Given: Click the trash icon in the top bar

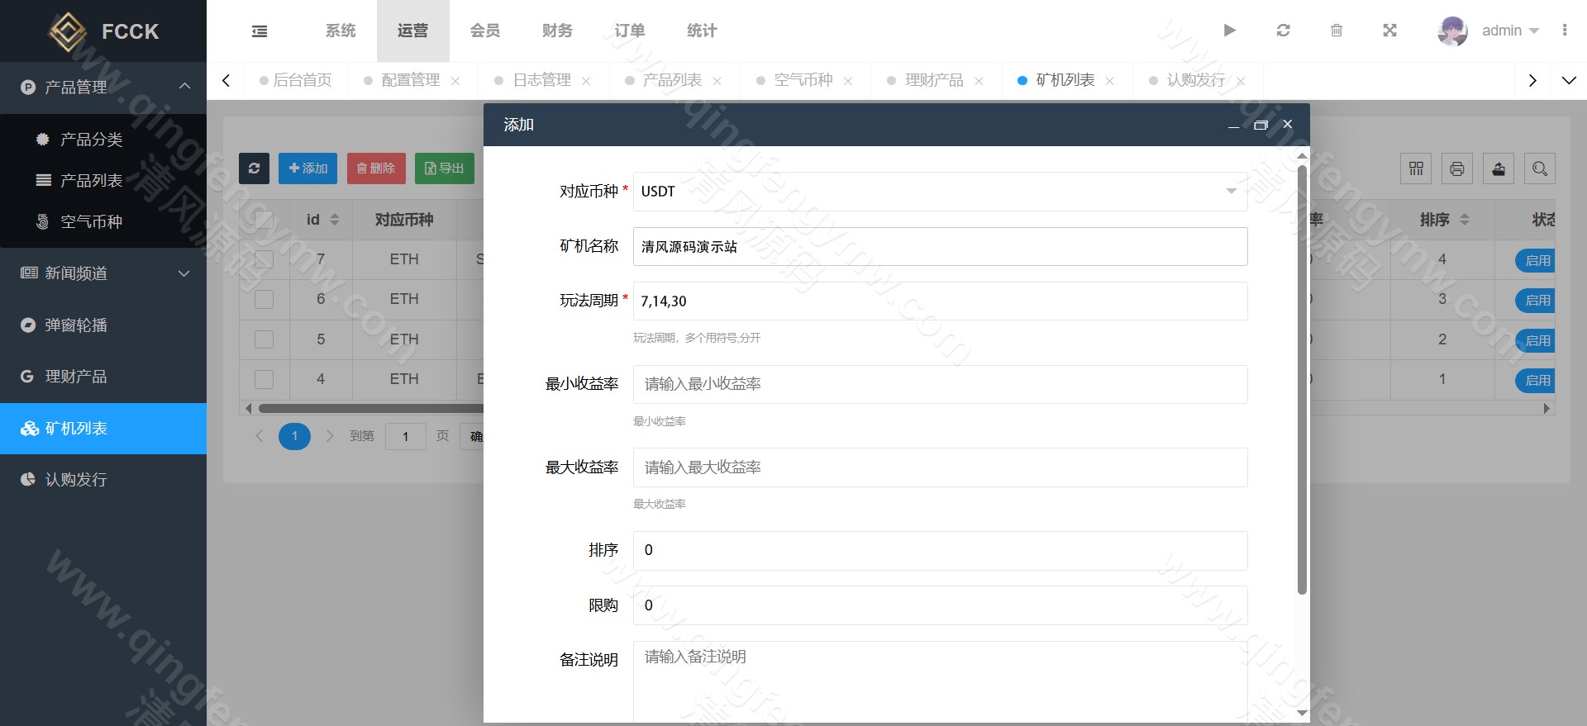Looking at the screenshot, I should click(1336, 31).
